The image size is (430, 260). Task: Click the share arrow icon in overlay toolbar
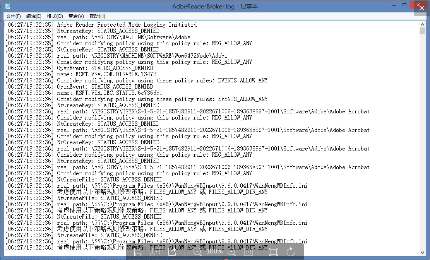pyautogui.click(x=172, y=251)
